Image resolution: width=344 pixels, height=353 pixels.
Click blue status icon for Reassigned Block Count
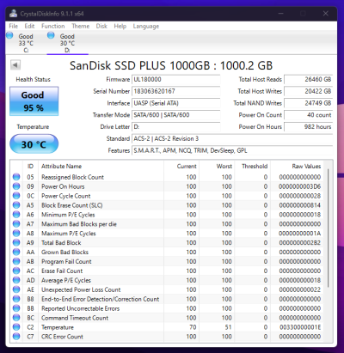pyautogui.click(x=16, y=177)
